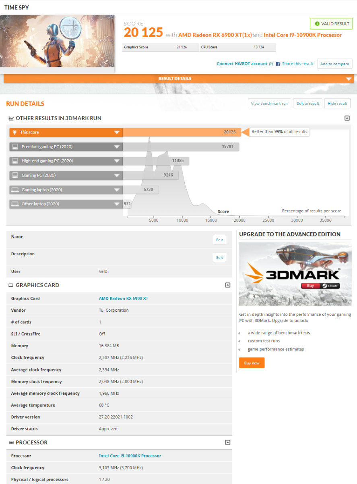Collapse the Other Results in 3DMark Run section
357x484 pixels.
pos(347,118)
